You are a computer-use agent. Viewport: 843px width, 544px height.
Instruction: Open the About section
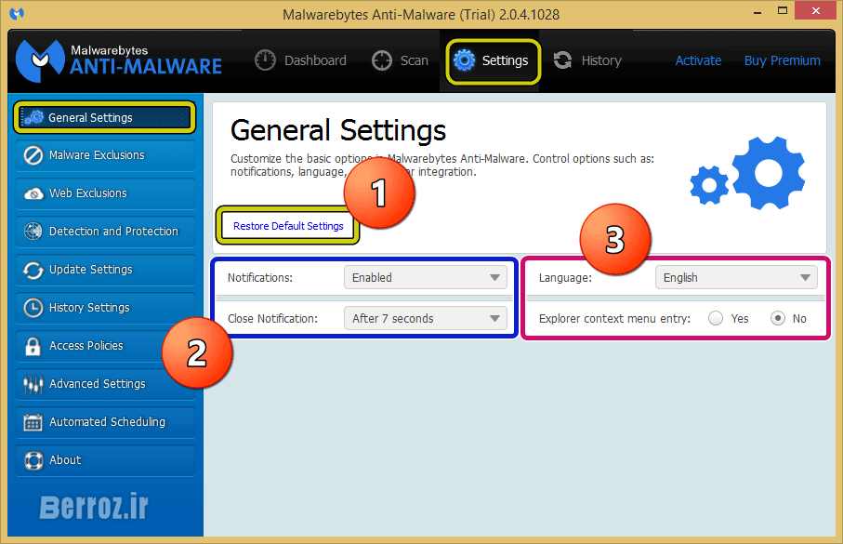tap(105, 460)
